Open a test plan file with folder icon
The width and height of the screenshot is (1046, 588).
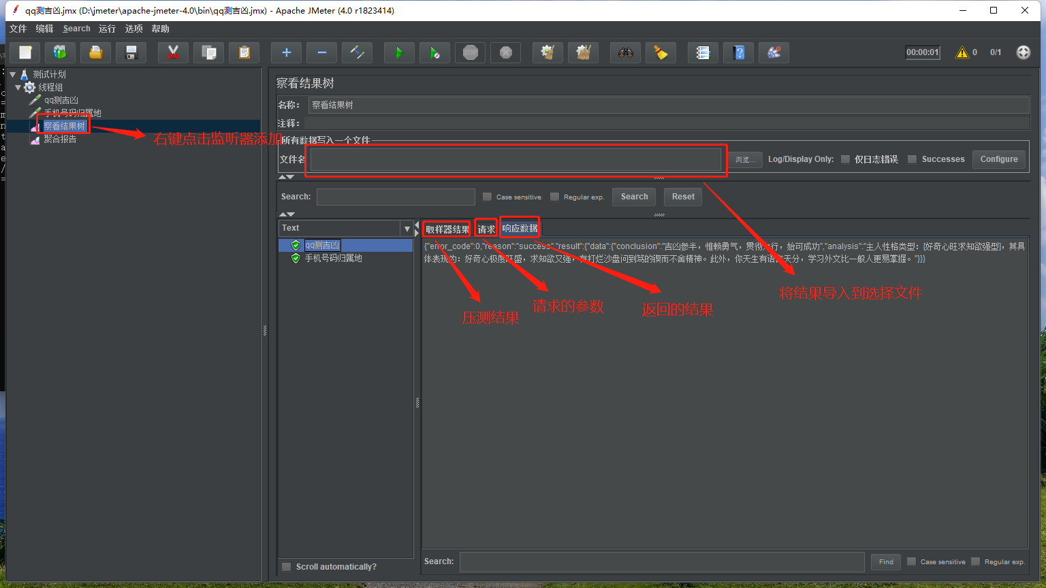(x=96, y=52)
